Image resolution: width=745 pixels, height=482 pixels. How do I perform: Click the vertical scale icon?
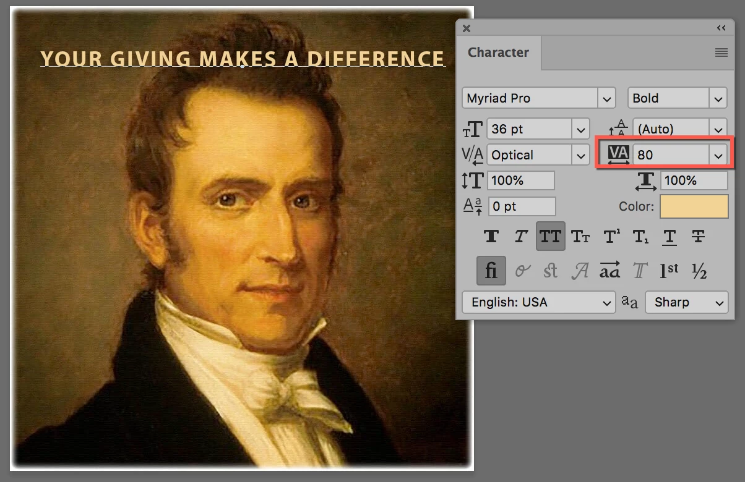pos(473,180)
